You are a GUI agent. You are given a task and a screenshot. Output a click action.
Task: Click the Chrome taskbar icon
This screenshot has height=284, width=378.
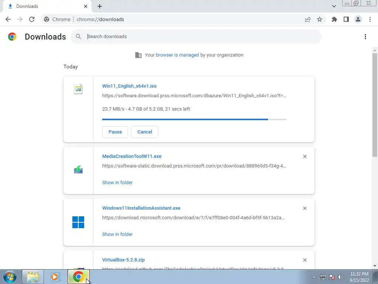(78, 277)
